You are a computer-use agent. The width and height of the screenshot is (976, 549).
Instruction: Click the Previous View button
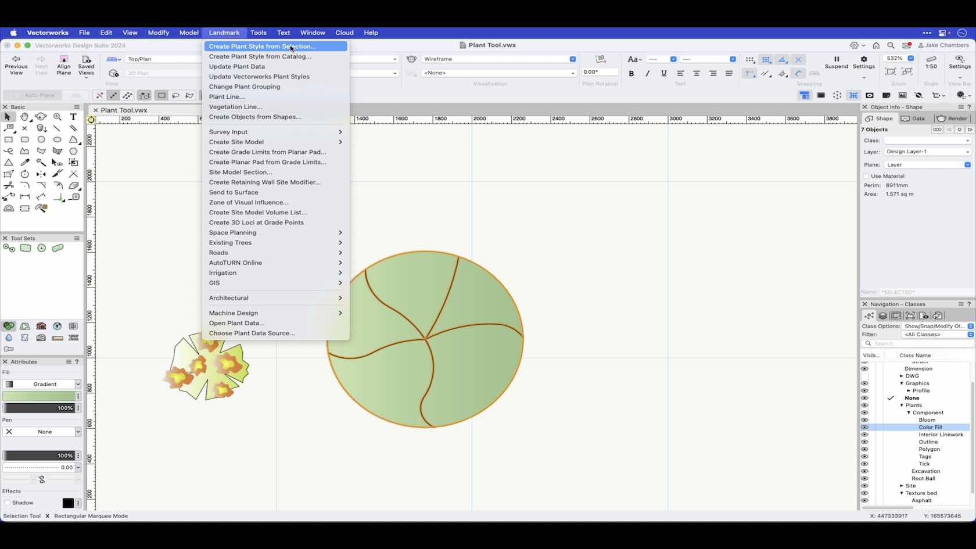(16, 64)
